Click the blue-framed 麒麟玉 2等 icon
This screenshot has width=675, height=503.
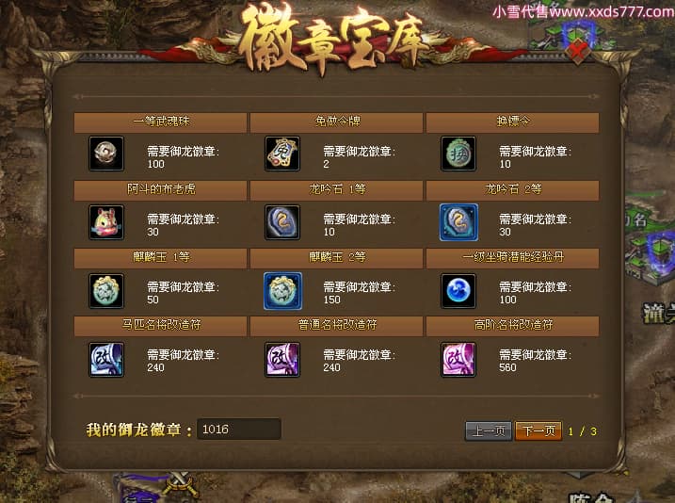point(282,291)
